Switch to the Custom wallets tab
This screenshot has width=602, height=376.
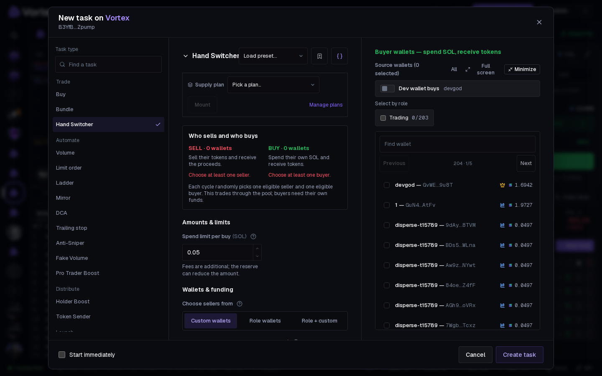point(211,321)
